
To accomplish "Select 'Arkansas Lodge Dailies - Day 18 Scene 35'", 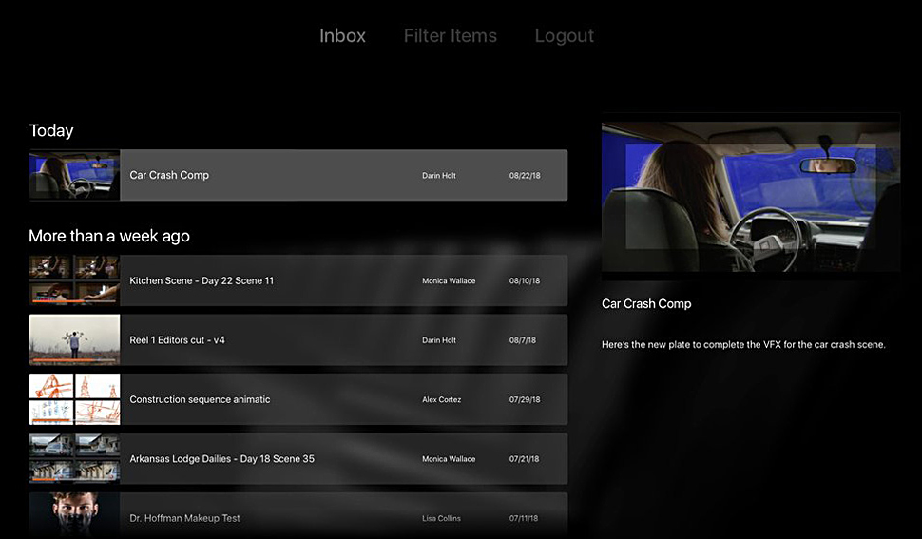I will pos(221,459).
